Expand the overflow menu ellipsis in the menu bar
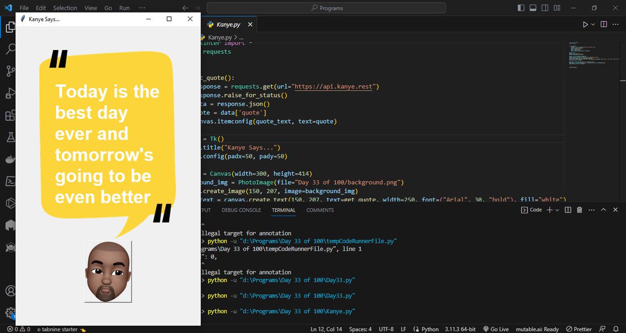626x333 pixels. [x=142, y=8]
